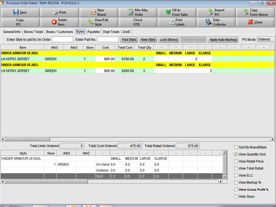Viewport: 276px width, 207px height.
Task: Click the LARGE quantity cell showing 2
Action: (190, 59)
